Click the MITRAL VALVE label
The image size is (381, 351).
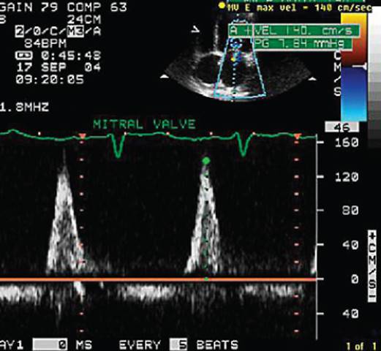pyautogui.click(x=144, y=124)
